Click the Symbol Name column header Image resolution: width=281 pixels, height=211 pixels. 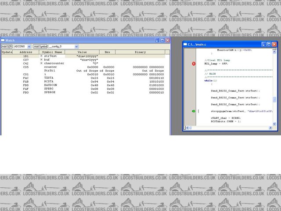point(52,52)
